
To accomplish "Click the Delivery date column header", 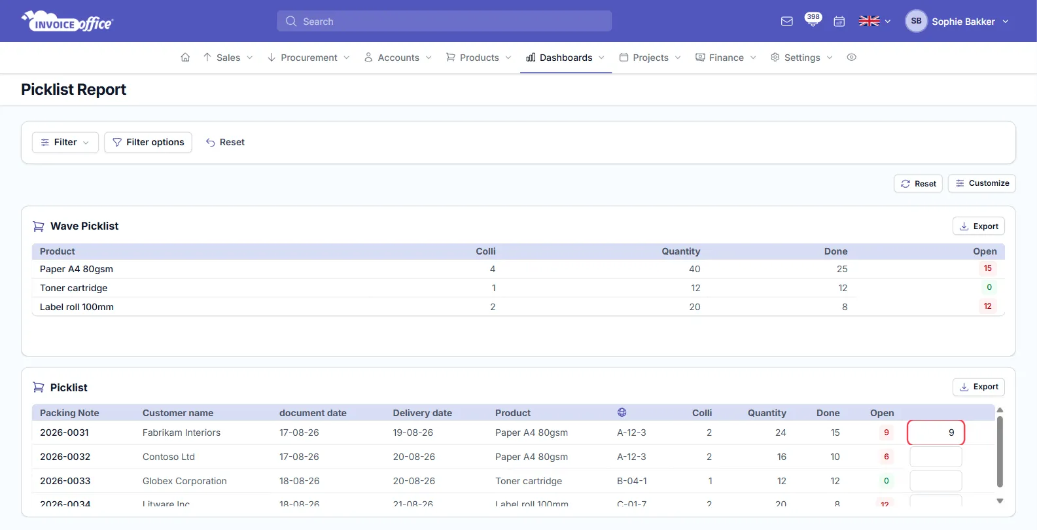I will (423, 413).
